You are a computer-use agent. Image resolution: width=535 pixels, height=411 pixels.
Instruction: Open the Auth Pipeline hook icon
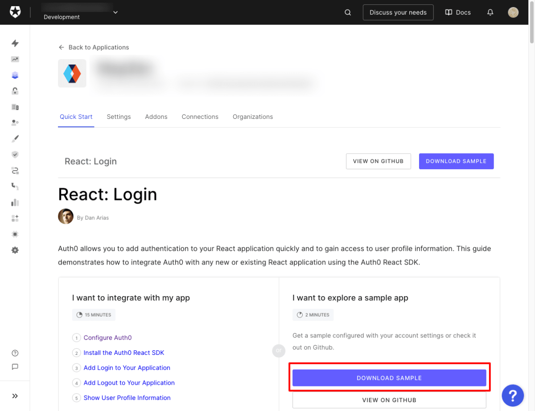(x=15, y=186)
